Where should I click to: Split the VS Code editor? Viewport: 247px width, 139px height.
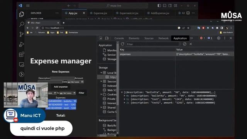coord(188,13)
